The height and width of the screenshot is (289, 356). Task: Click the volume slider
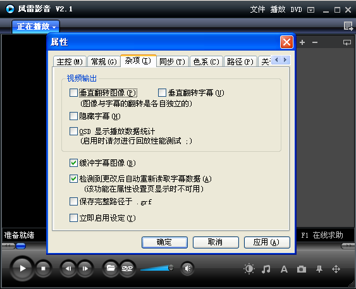click(x=157, y=268)
